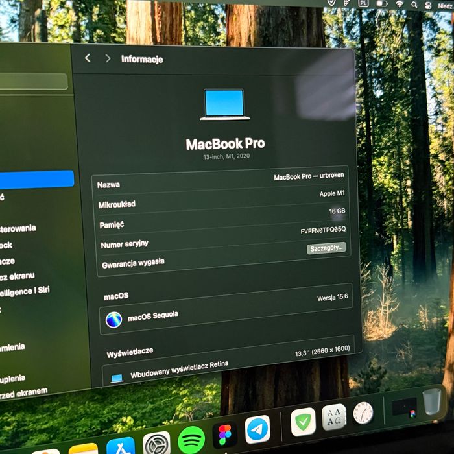
Task: Go forward with the right chevron
Action: 108,58
